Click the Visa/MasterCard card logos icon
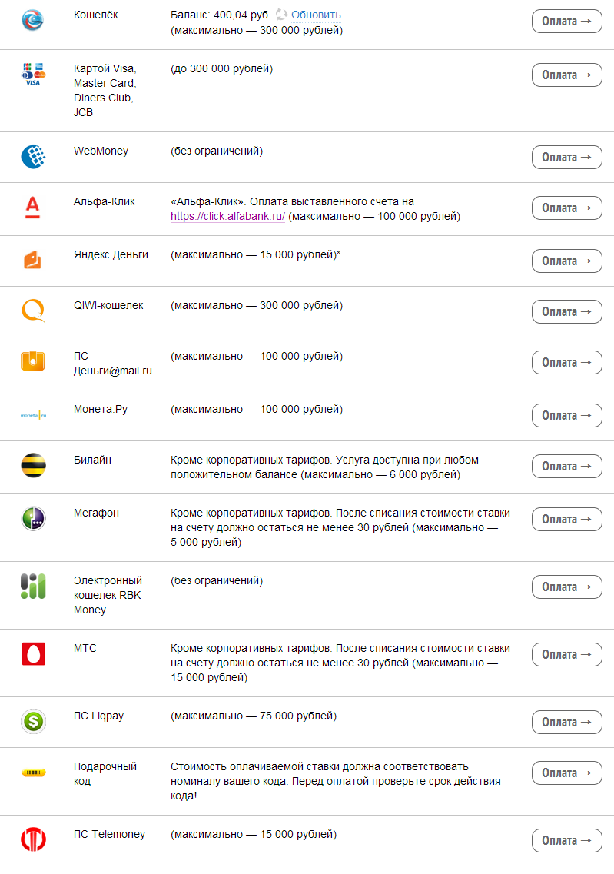This screenshot has height=874, width=614. (33, 74)
